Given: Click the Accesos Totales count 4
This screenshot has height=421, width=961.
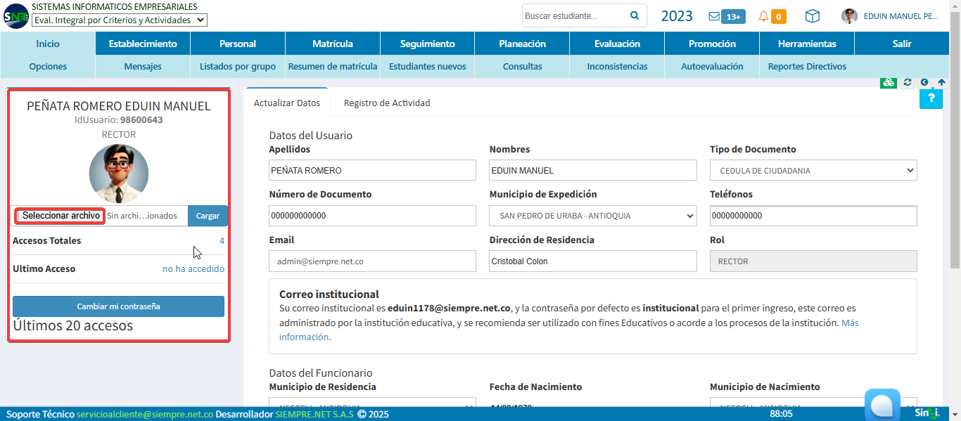Looking at the screenshot, I should [222, 240].
